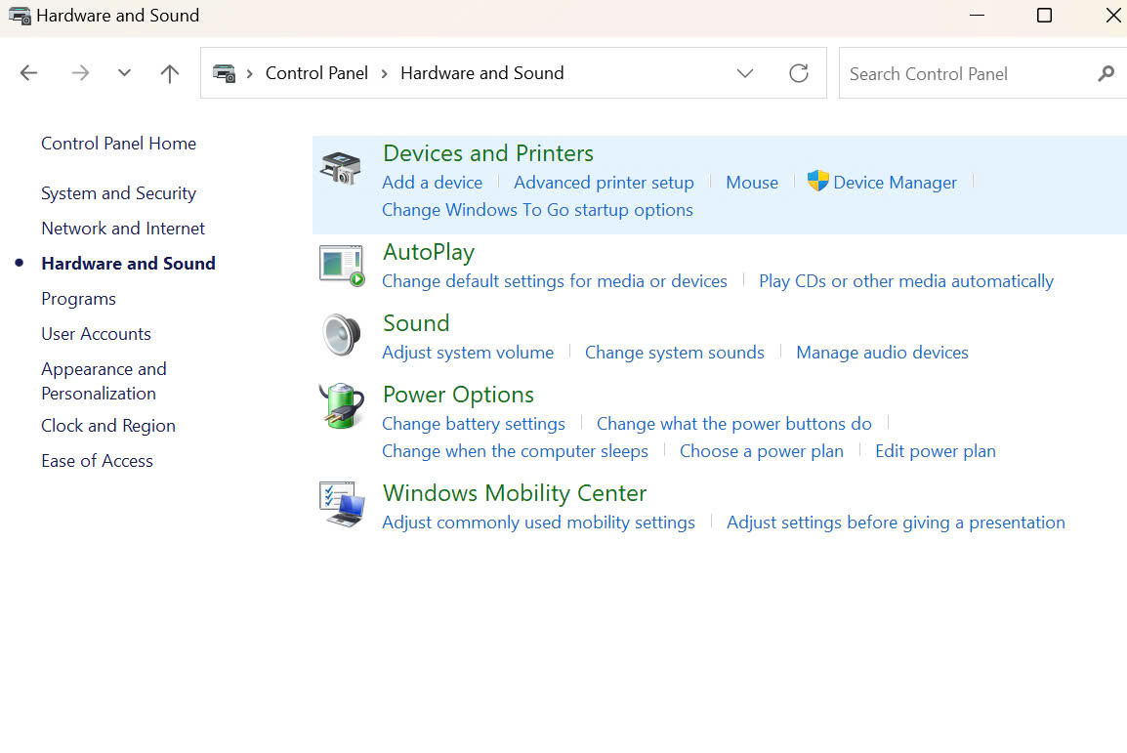Open Appearance and Personalization category
The image size is (1127, 753).
[x=104, y=381]
